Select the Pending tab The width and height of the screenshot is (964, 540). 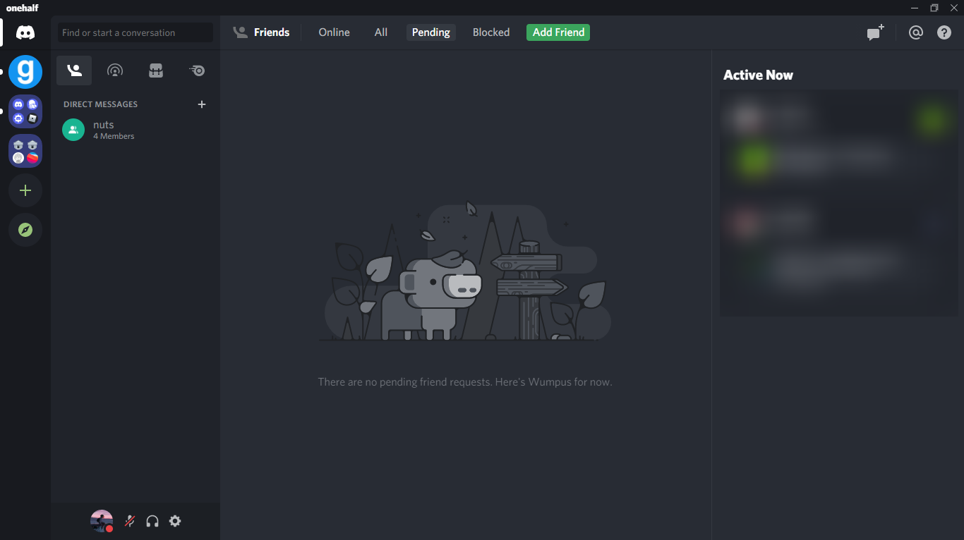point(431,32)
